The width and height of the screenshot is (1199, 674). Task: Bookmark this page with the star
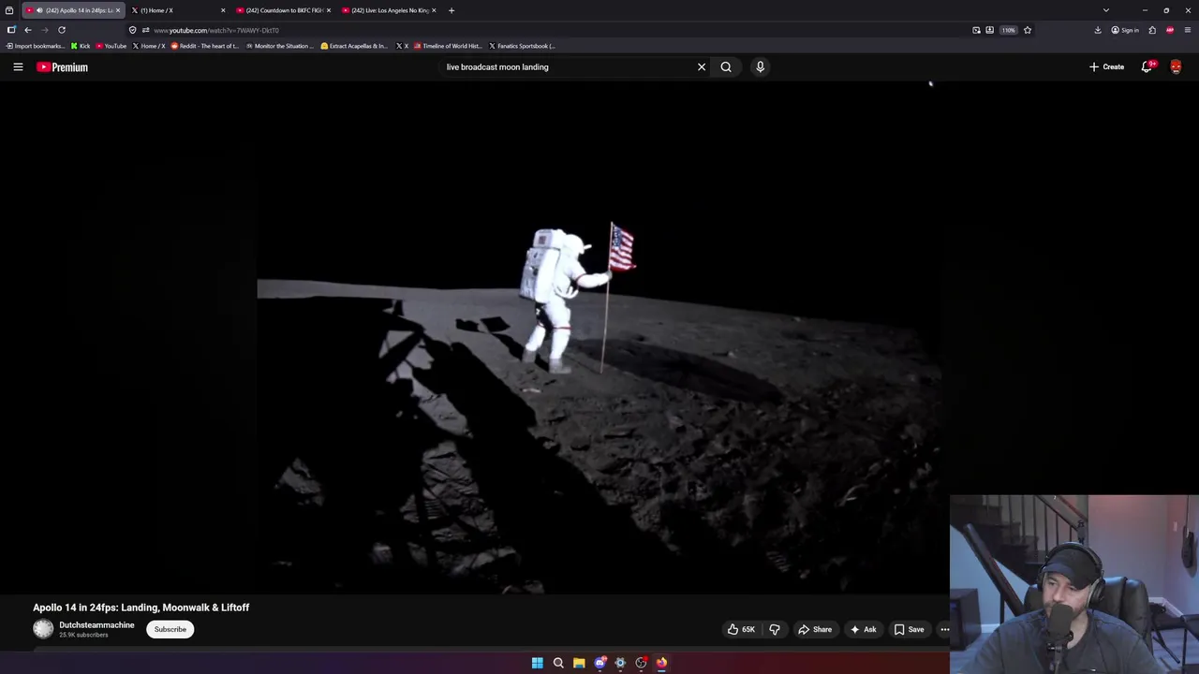[1028, 30]
